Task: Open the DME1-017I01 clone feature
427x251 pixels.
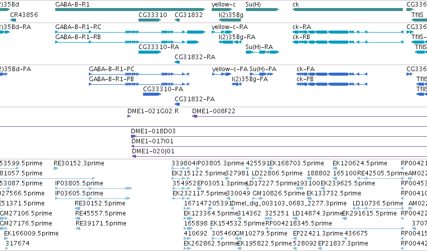Action: [x=279, y=146]
